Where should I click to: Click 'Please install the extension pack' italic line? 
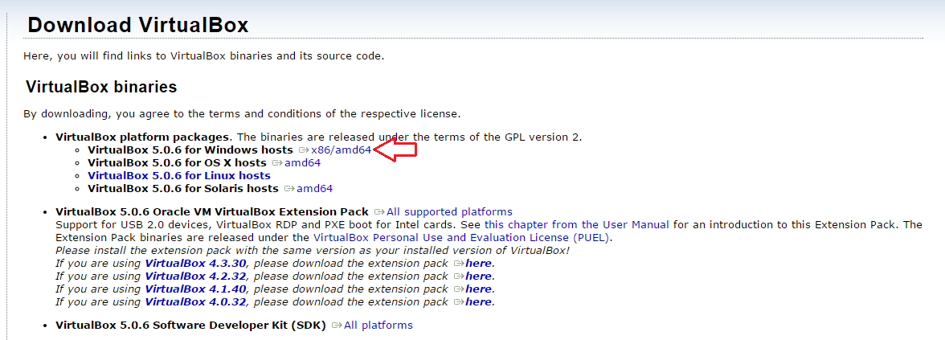(312, 250)
